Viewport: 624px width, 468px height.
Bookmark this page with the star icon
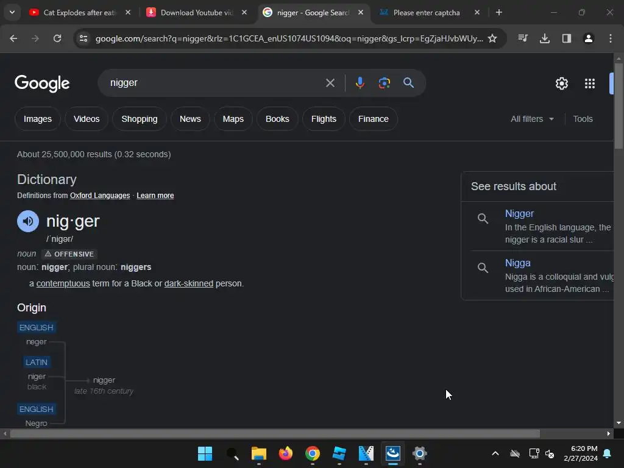492,38
